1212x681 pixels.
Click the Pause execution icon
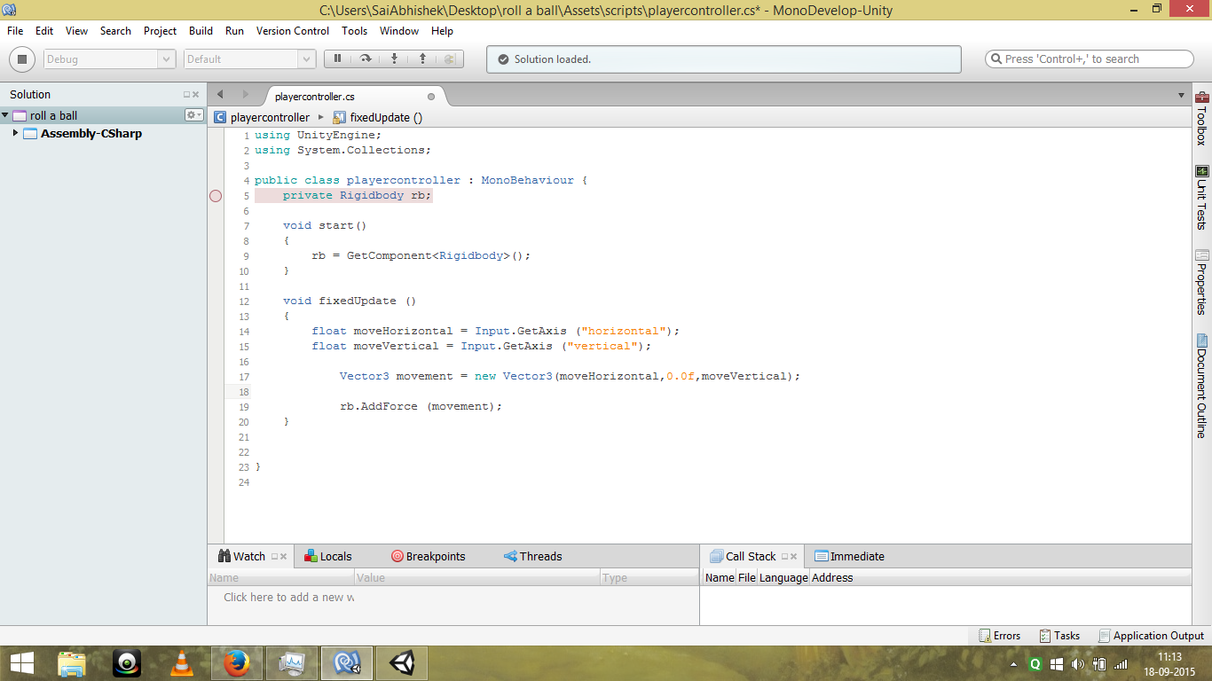point(338,59)
